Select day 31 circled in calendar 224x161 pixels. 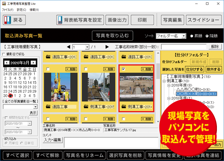point(10,96)
